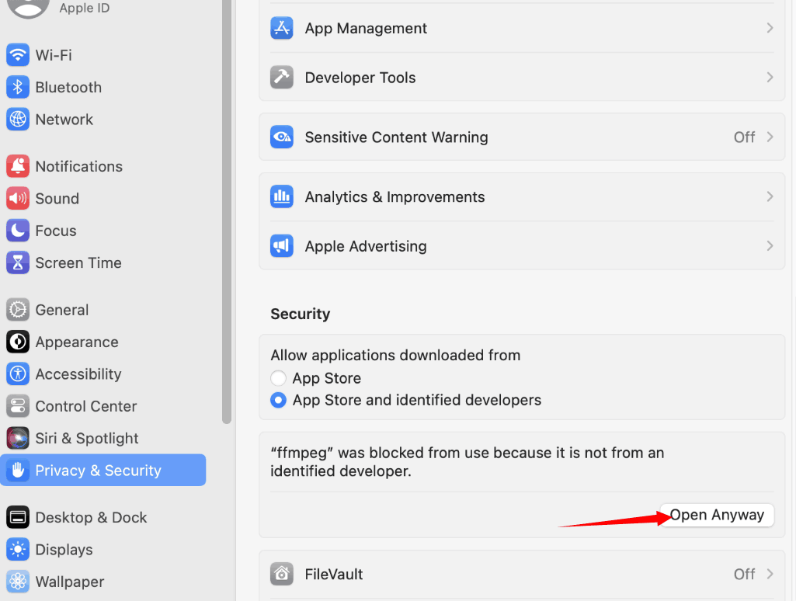Open Bluetooth settings via its icon
The height and width of the screenshot is (601, 796).
(x=18, y=87)
